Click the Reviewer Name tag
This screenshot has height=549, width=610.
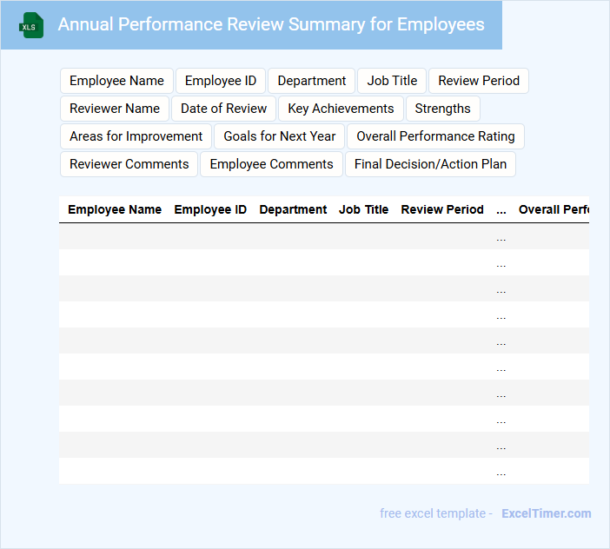tap(115, 109)
